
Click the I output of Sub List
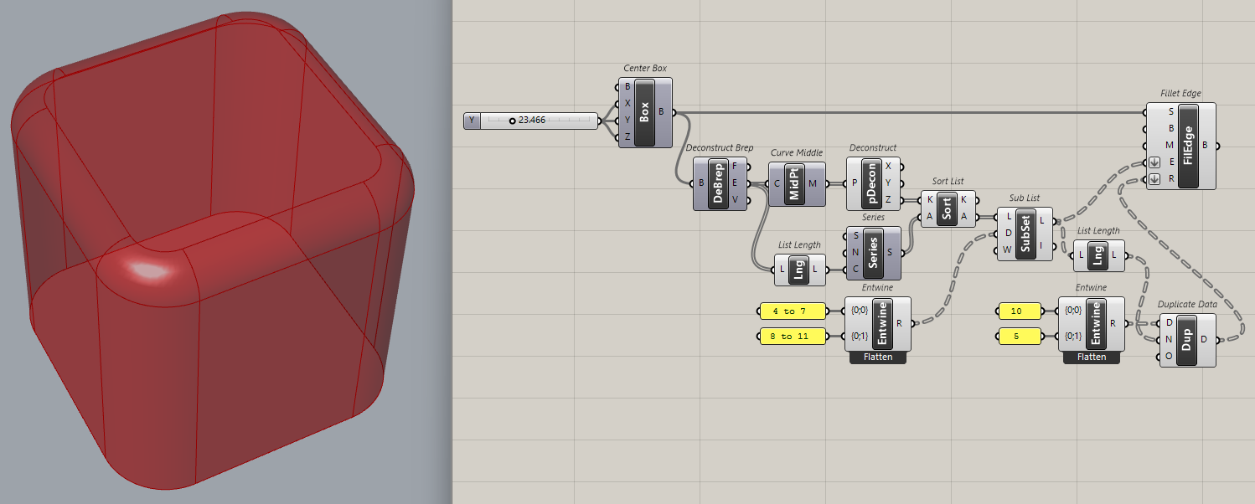pyautogui.click(x=1041, y=245)
